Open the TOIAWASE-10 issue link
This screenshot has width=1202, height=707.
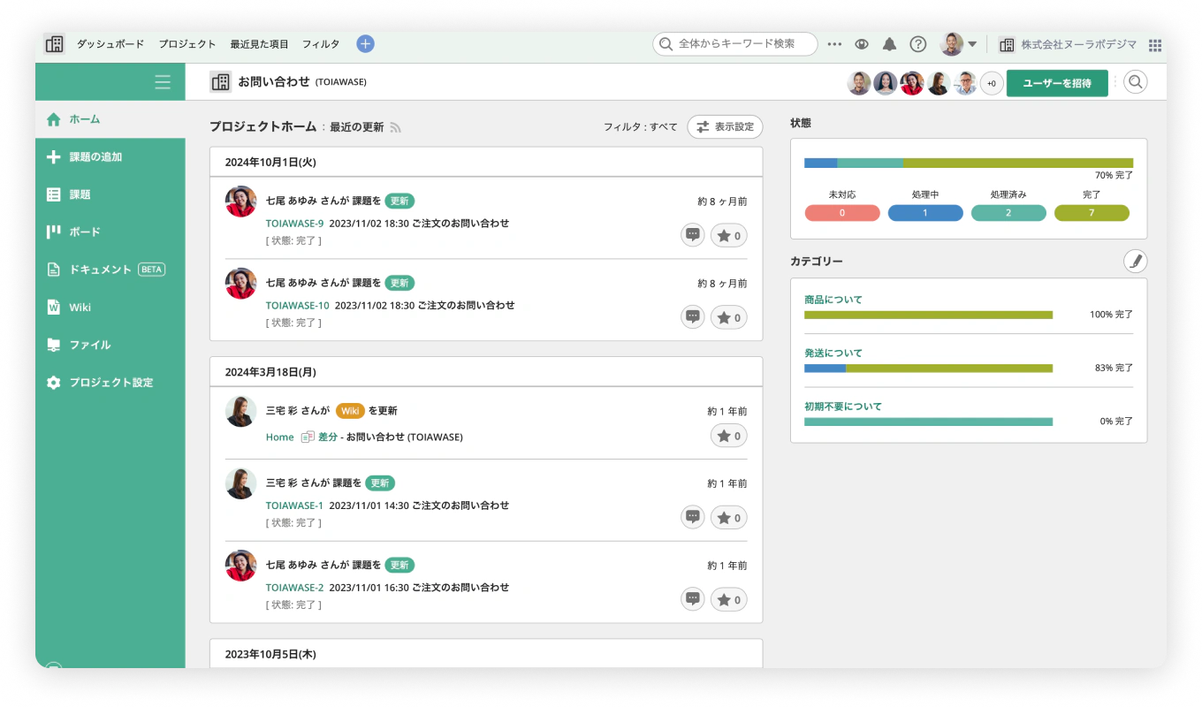296,305
